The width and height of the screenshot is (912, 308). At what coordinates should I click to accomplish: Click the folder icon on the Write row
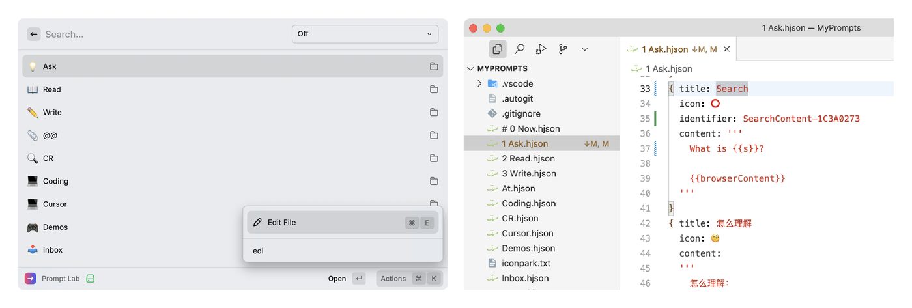coord(434,112)
